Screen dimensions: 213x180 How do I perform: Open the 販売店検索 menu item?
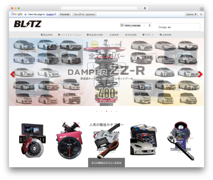click(x=131, y=35)
